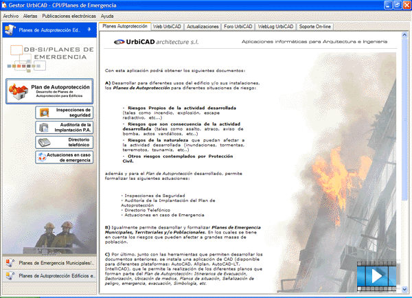Switch to the Planes Autoprotección tab
The image size is (412, 298).
point(125,26)
